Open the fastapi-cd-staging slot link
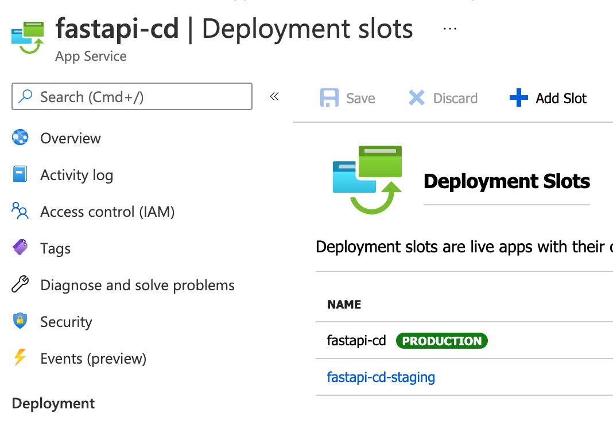The image size is (613, 421). [x=381, y=377]
